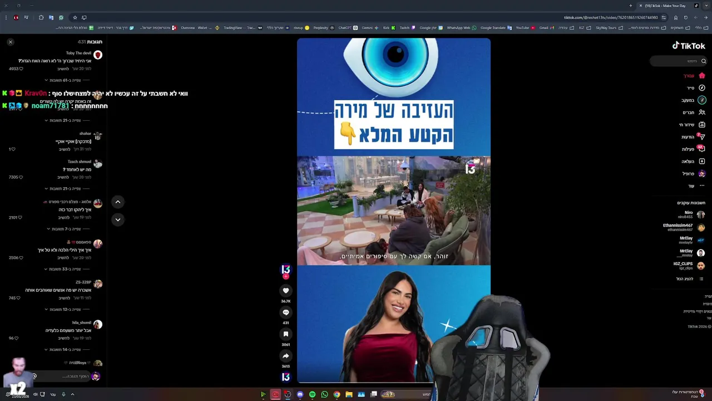Open the Gmail bookmark

(x=547, y=28)
